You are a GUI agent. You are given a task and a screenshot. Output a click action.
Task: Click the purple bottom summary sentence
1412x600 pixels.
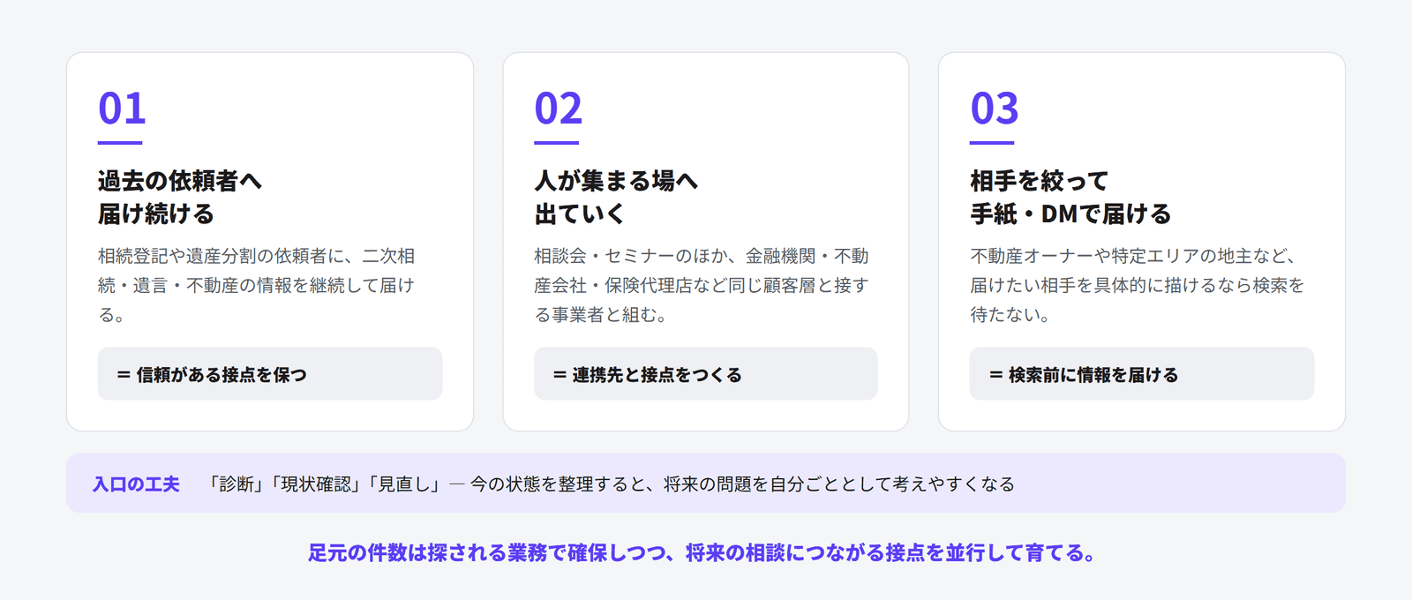point(702,553)
